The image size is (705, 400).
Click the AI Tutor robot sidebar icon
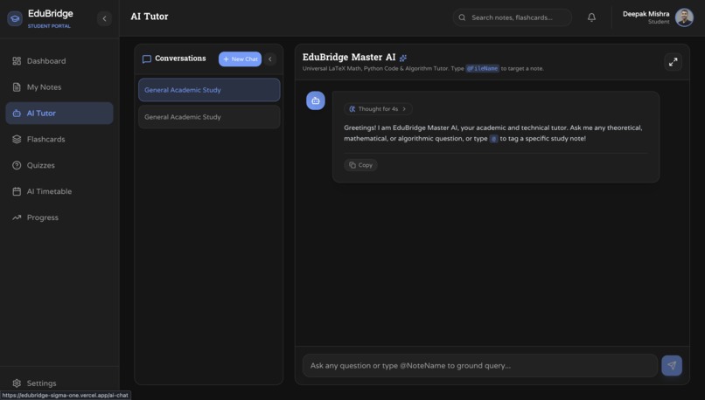[17, 114]
